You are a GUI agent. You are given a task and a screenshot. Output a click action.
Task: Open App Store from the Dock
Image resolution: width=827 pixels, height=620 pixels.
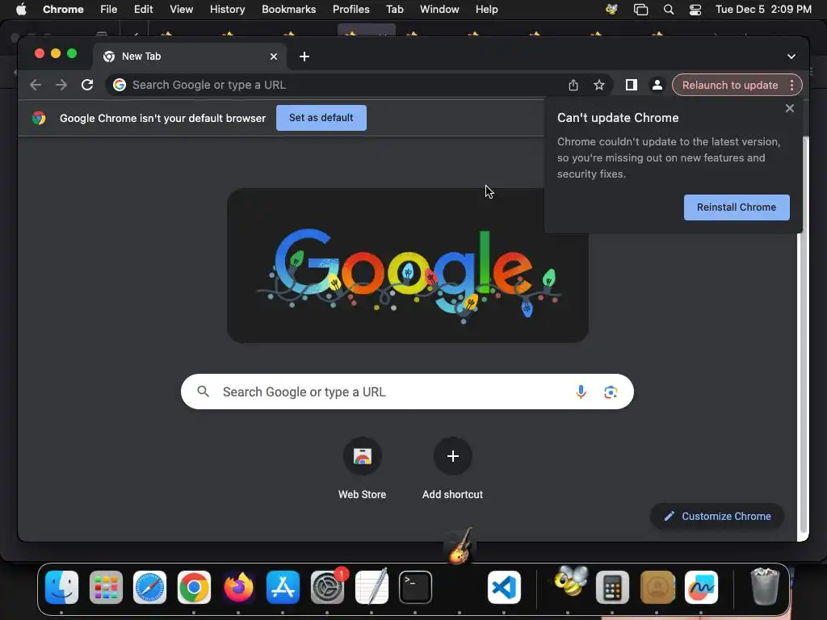[x=283, y=587]
